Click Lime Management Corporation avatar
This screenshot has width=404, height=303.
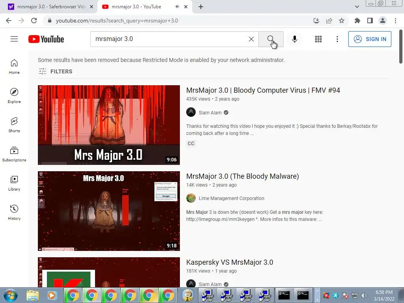coord(191,198)
